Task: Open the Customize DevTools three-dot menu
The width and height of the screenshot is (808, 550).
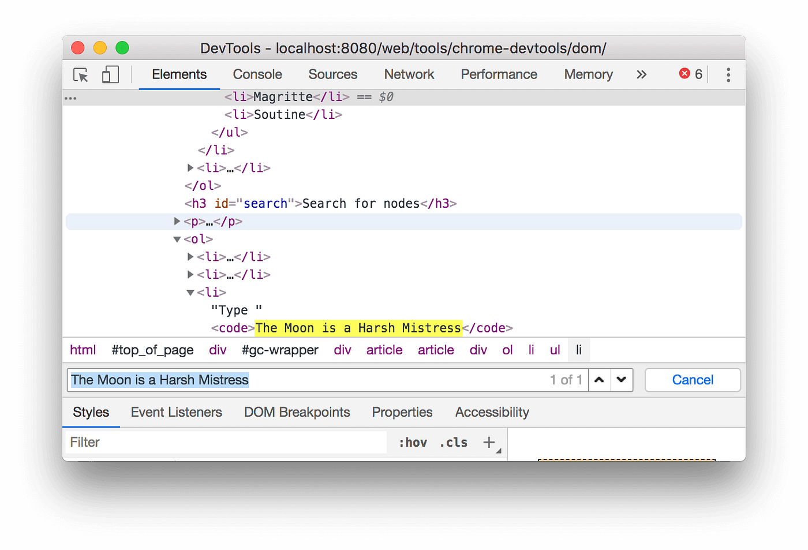Action: (728, 74)
